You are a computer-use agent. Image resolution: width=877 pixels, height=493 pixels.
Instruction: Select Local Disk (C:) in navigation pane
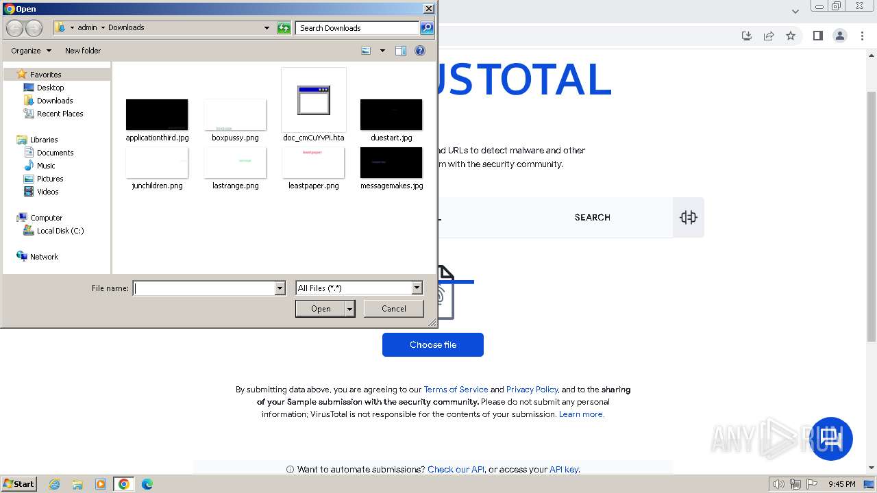(60, 231)
